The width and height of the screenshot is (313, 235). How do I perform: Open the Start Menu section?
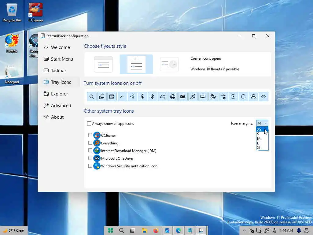(60, 59)
